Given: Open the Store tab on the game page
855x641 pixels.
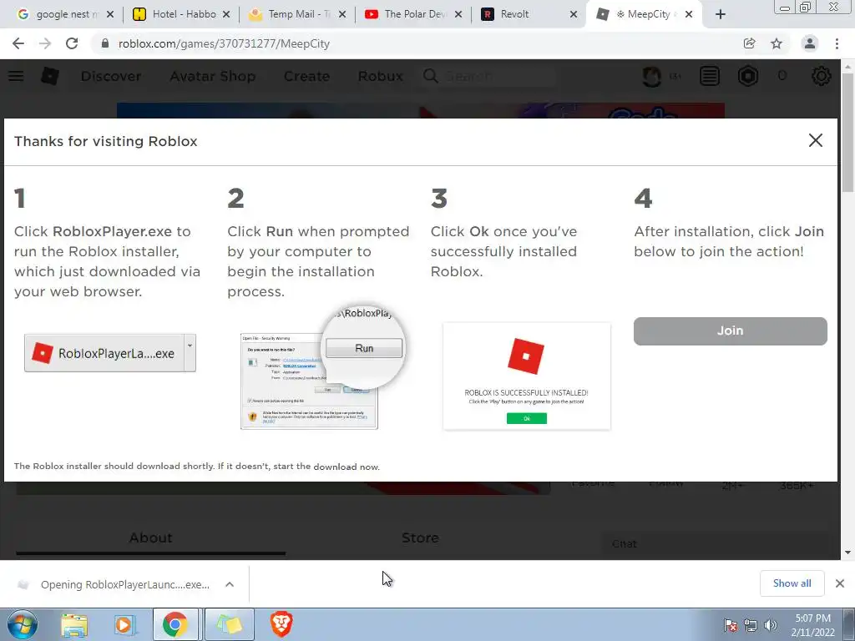Looking at the screenshot, I should pyautogui.click(x=420, y=538).
